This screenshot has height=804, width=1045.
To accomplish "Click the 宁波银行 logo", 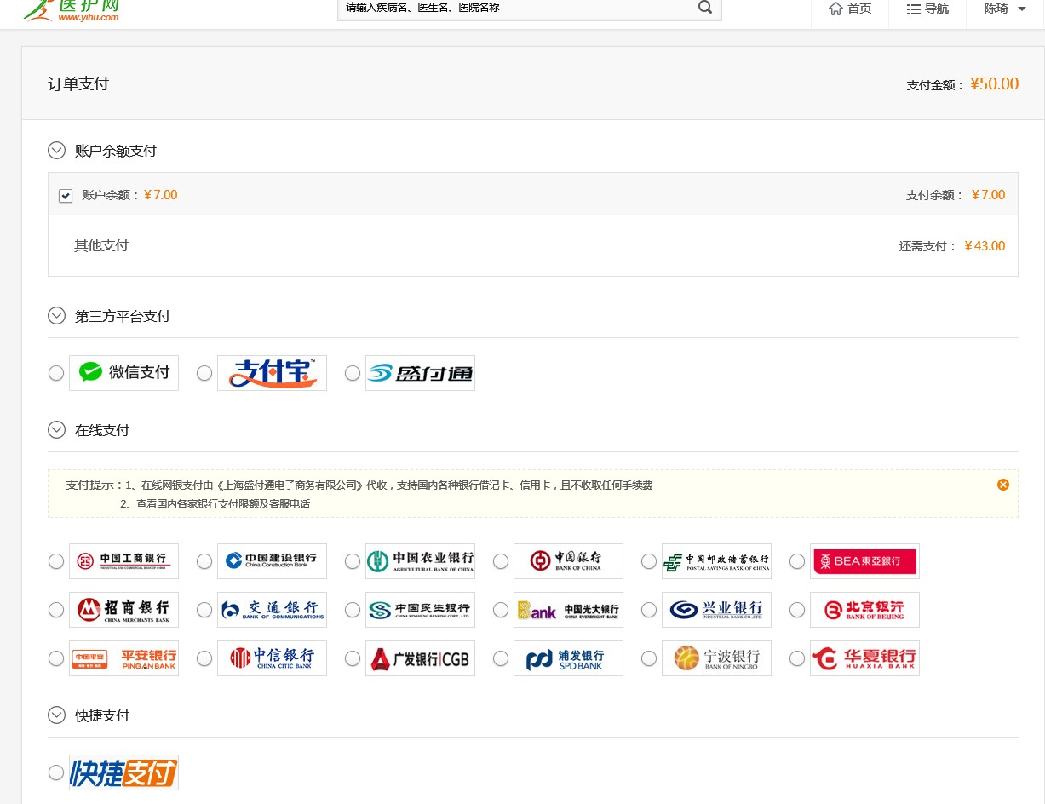I will point(716,658).
